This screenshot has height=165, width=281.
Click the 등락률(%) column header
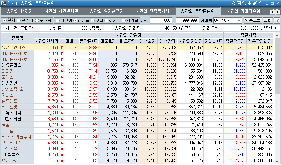[x=88, y=41]
